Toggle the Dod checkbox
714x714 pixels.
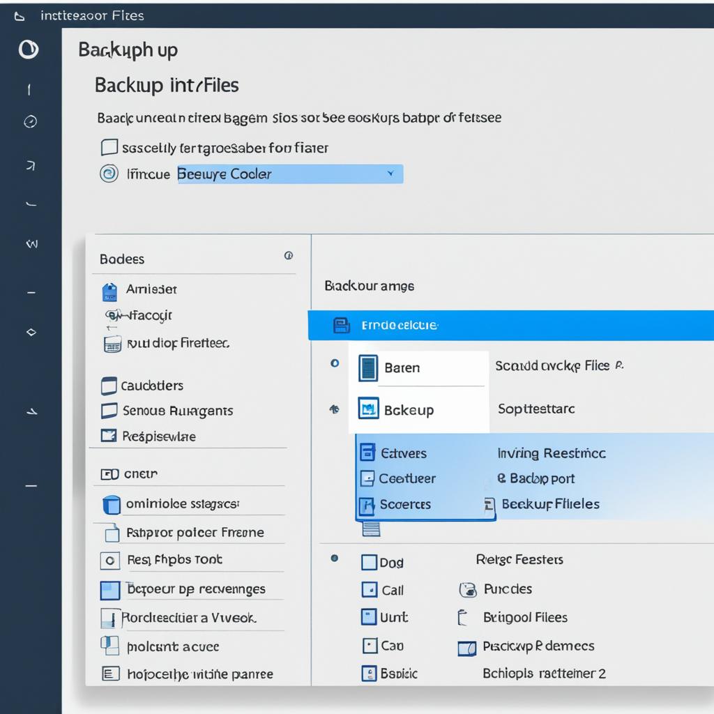pyautogui.click(x=369, y=563)
